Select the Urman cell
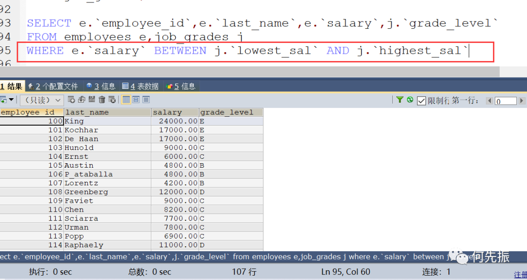527x280 pixels. (107, 227)
